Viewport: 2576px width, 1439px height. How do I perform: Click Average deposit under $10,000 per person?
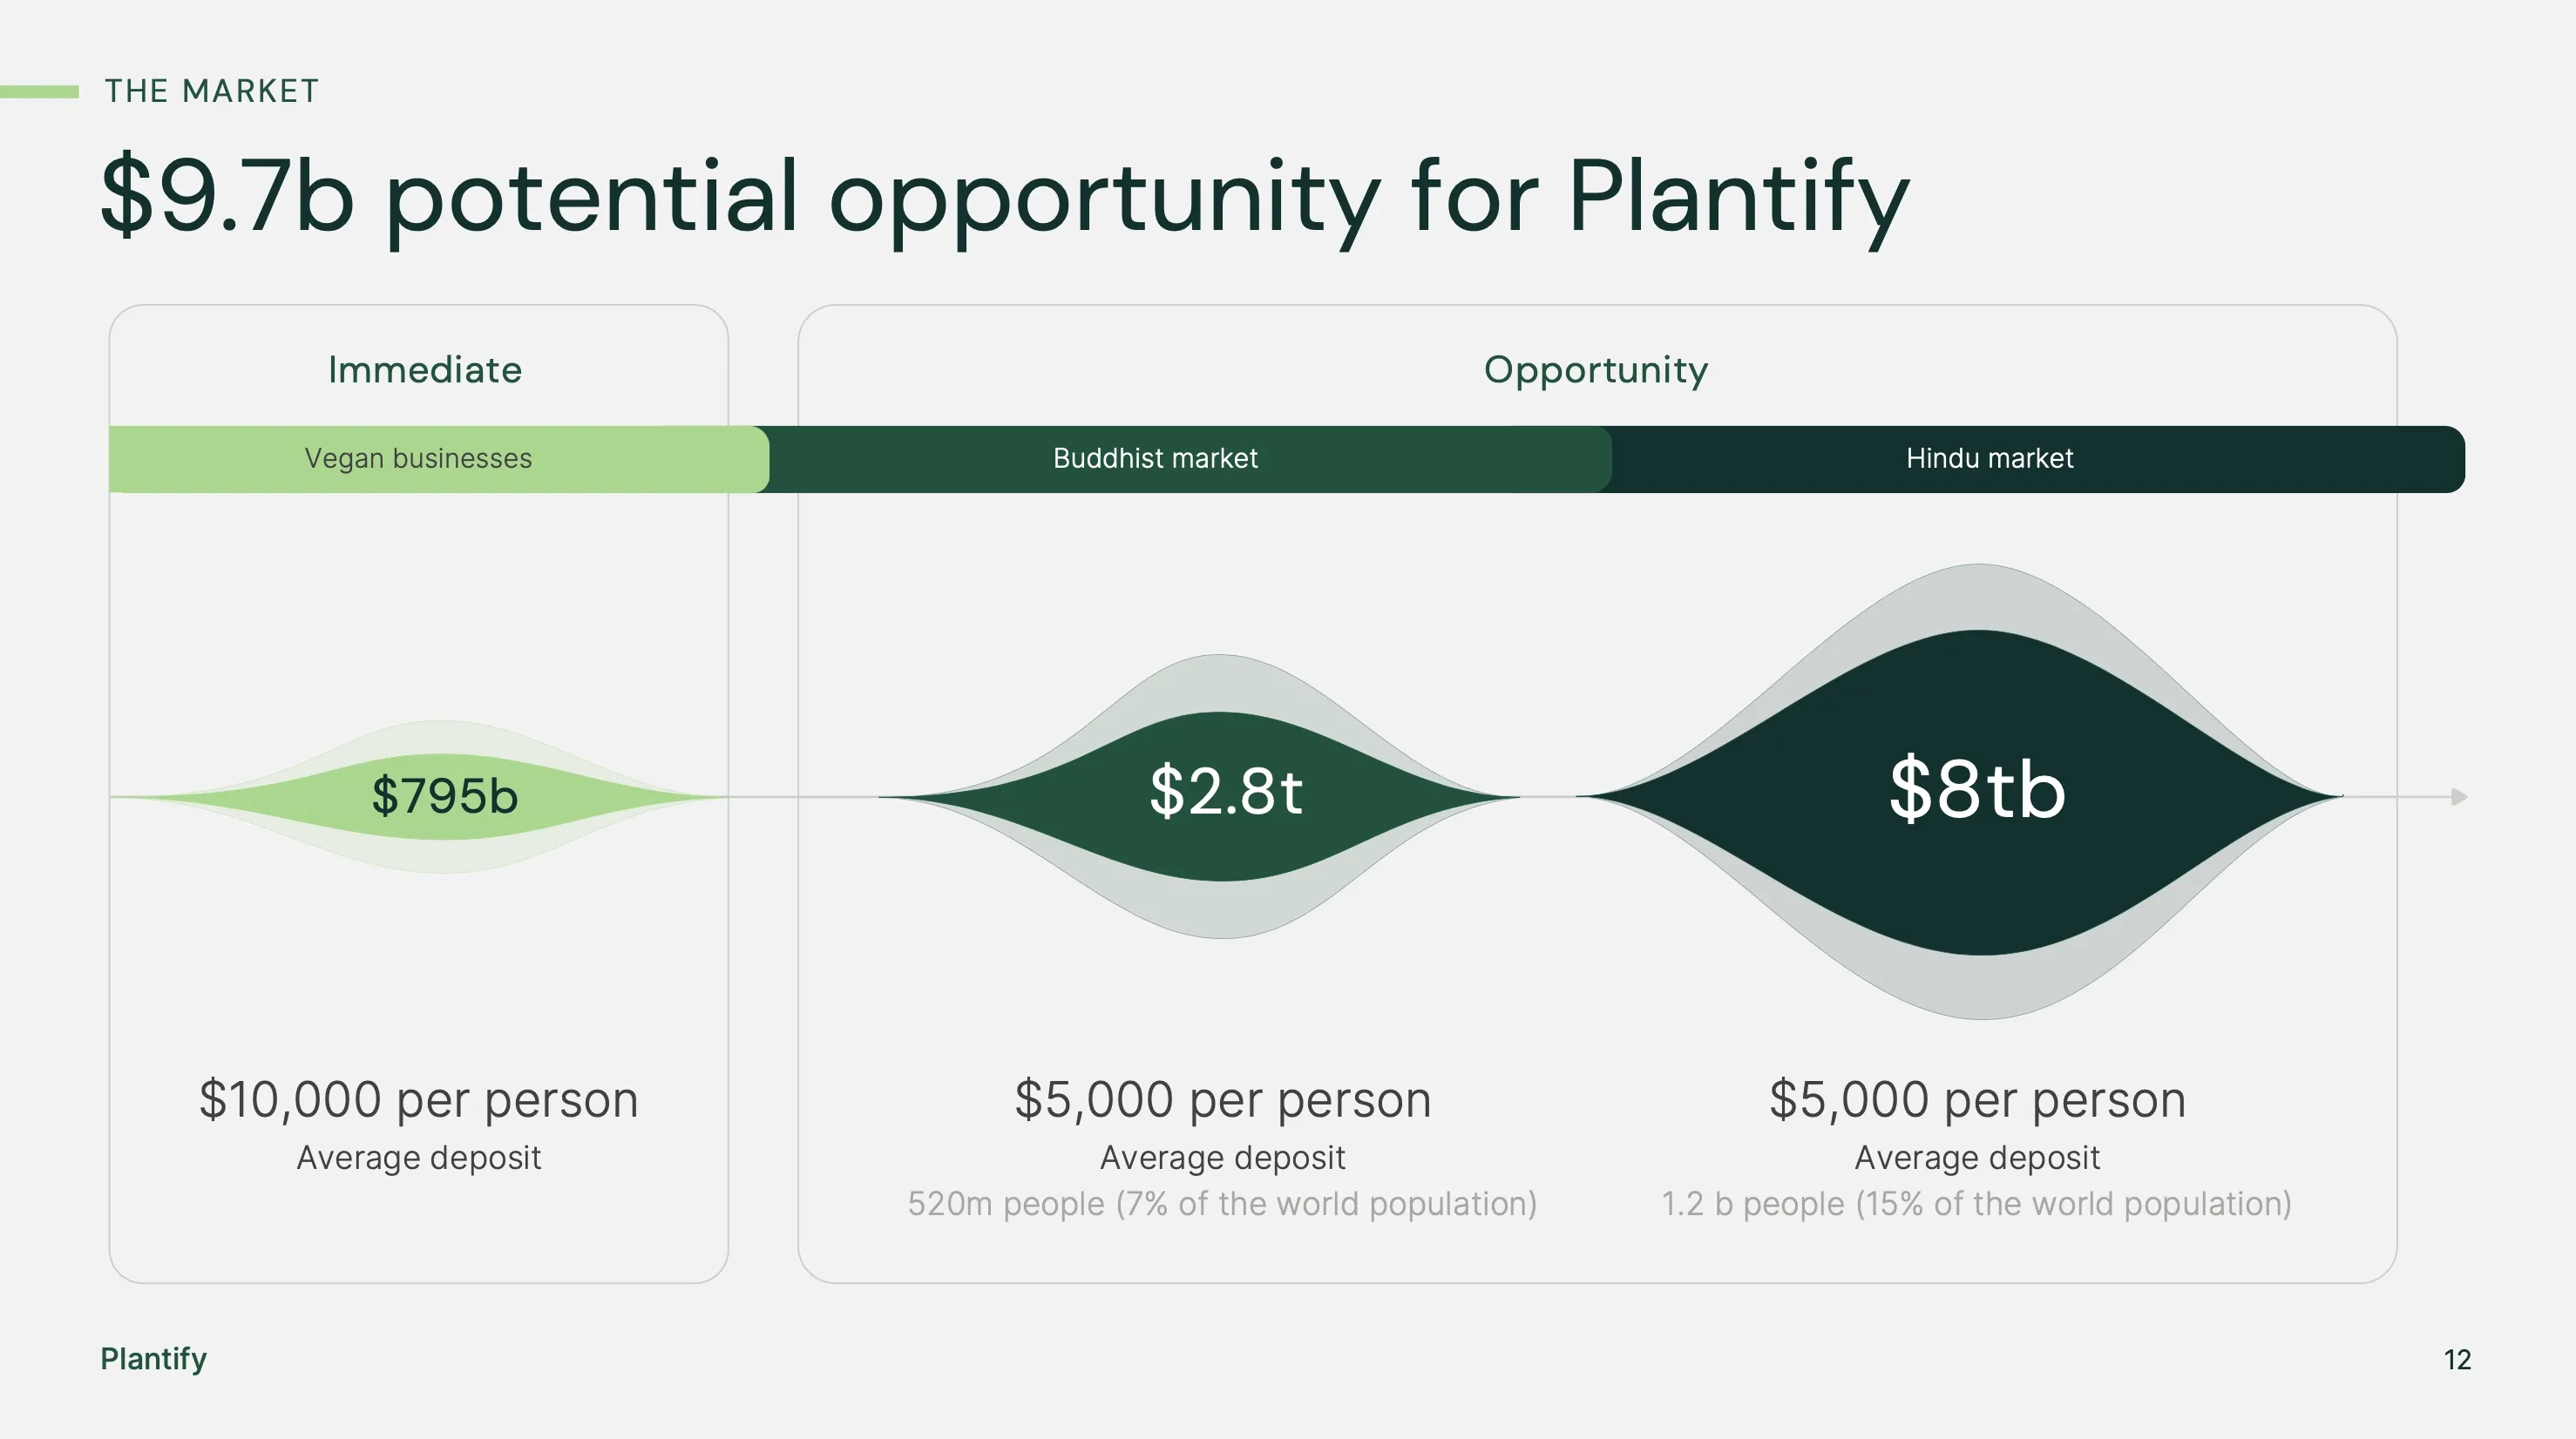[x=418, y=1157]
